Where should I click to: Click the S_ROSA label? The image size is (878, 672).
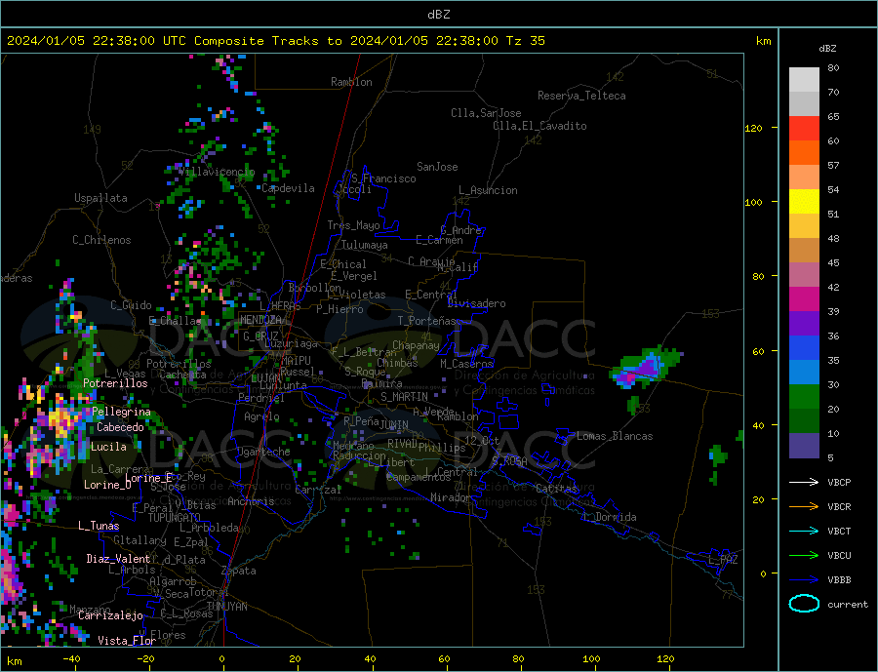(x=509, y=461)
